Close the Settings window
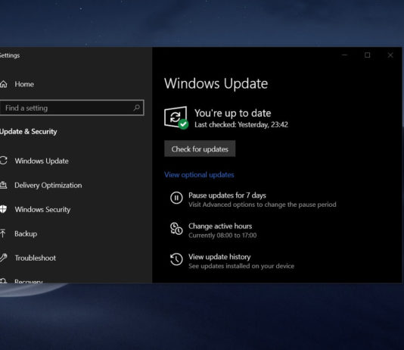The height and width of the screenshot is (350, 404). coord(390,55)
